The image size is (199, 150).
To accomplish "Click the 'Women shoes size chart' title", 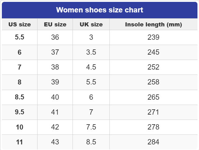I will [x=99, y=10].
